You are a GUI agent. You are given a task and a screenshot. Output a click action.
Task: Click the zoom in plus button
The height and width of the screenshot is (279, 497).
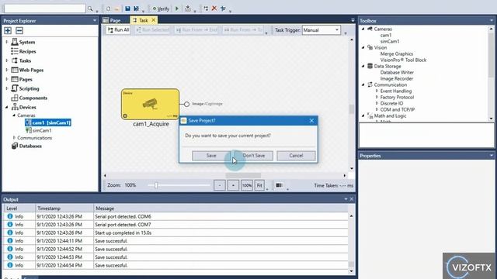[x=233, y=185]
